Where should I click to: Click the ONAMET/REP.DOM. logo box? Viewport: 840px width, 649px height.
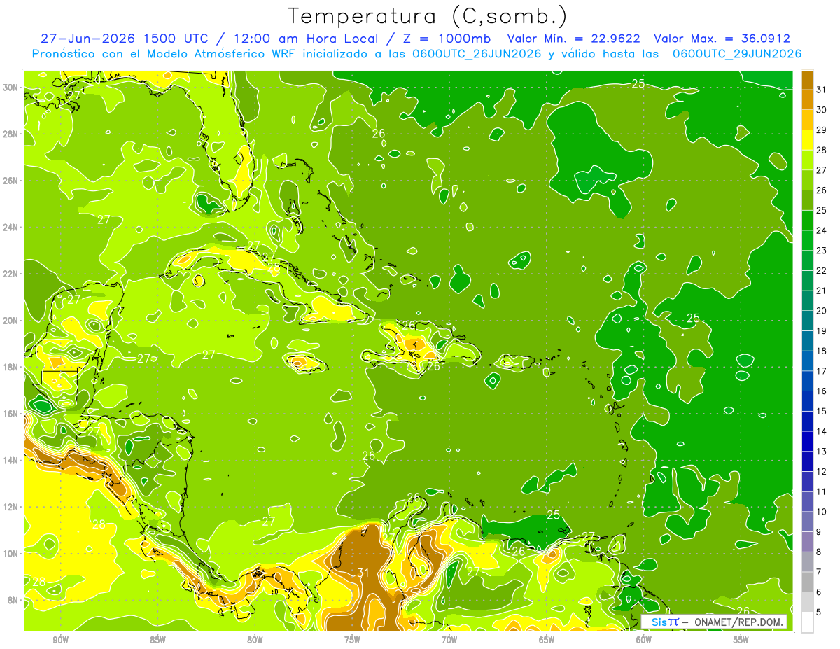coord(714,622)
